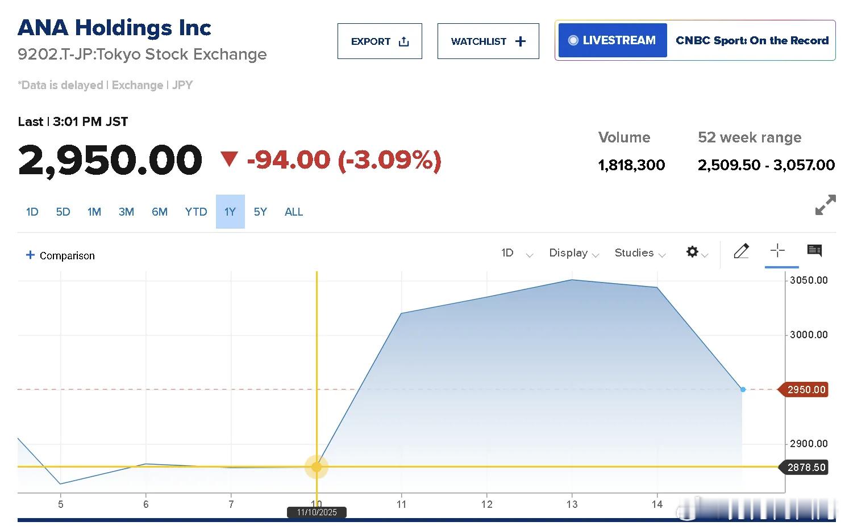Image resolution: width=845 pixels, height=530 pixels.
Task: Select the 5Y time range tab
Action: [x=260, y=212]
